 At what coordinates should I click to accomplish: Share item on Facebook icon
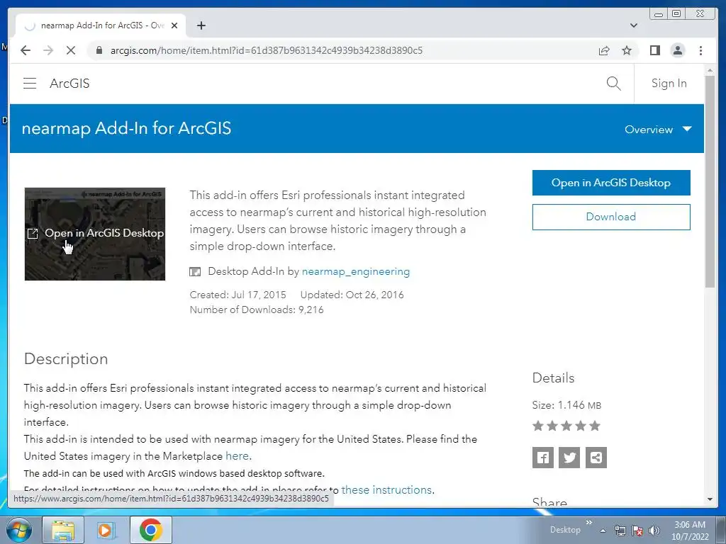tap(542, 458)
